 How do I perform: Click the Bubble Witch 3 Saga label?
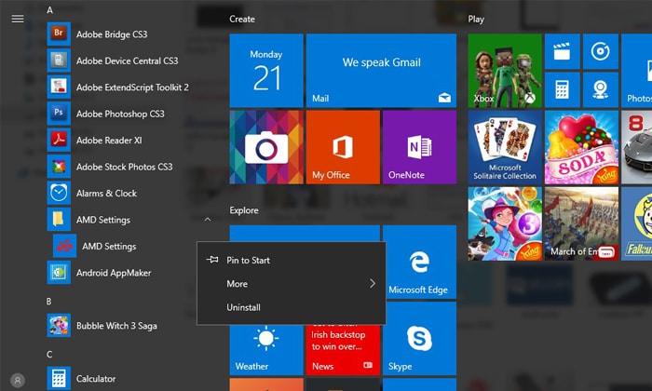tap(116, 326)
